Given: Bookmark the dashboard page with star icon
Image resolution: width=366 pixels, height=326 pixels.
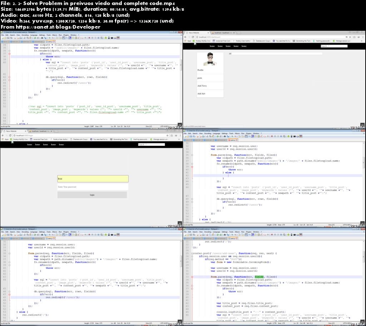Looking at the screenshot, I should (350, 37).
